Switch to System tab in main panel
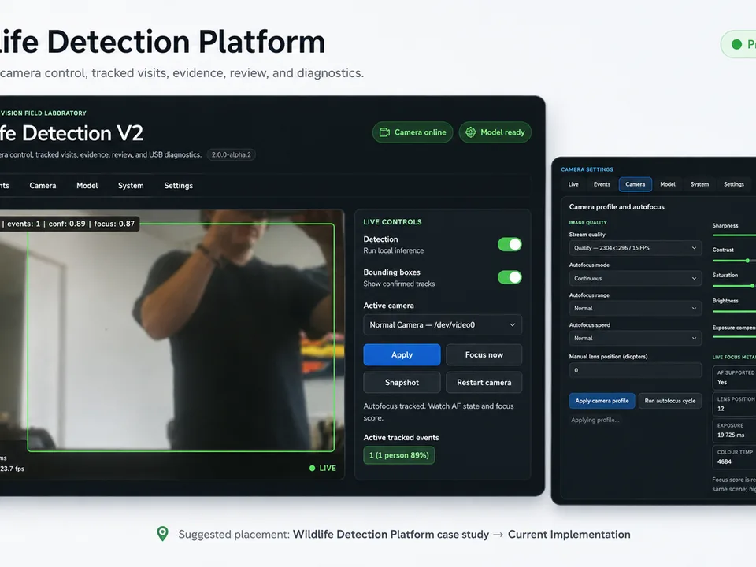This screenshot has height=567, width=756. pos(131,186)
